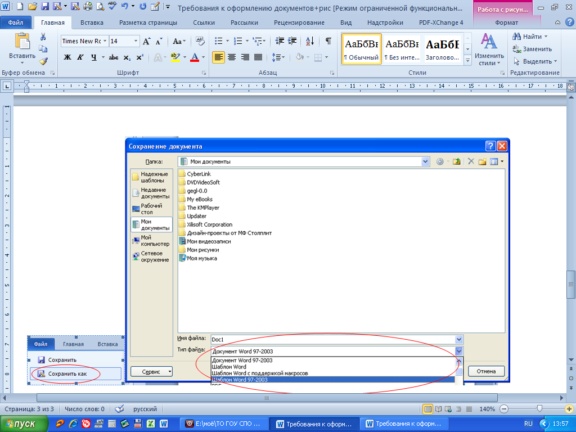The image size is (576, 432).
Task: Select the Format Painter brush icon
Action: pos(43,61)
